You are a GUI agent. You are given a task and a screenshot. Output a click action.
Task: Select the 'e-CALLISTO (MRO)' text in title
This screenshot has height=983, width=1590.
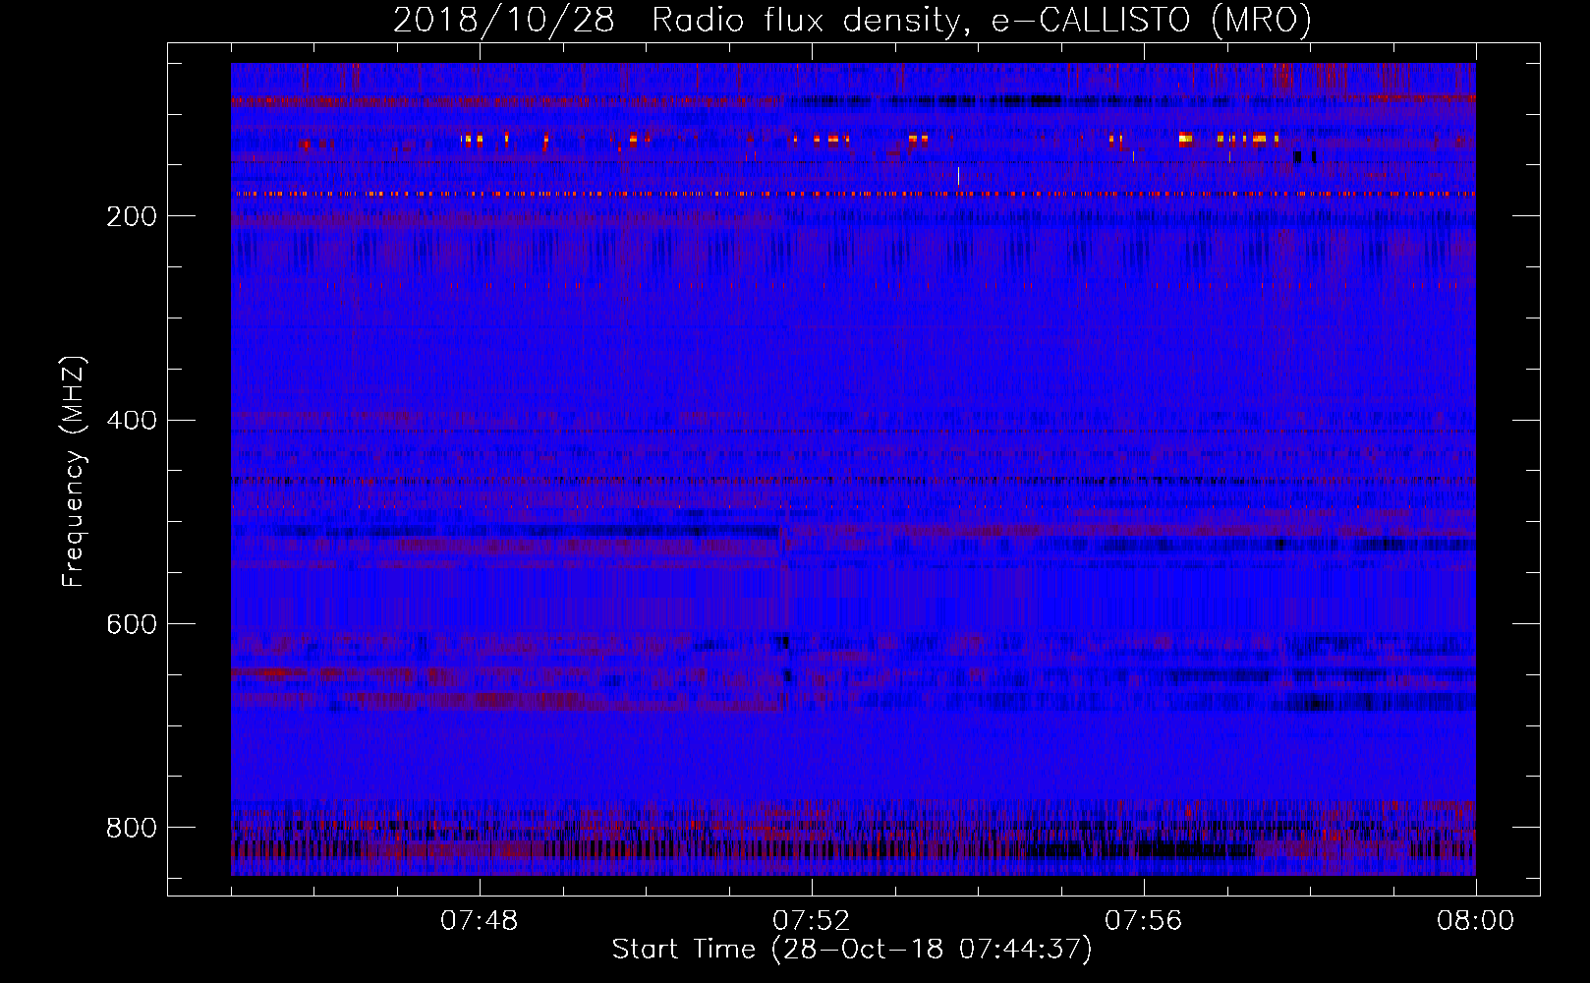coord(1151,21)
